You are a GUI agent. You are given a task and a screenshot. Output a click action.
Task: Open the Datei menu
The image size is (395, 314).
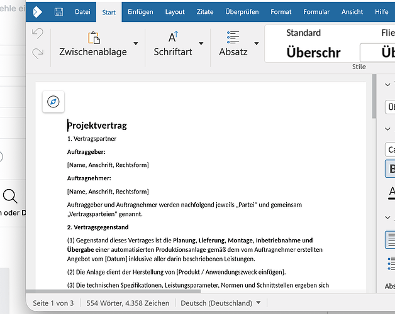[82, 12]
